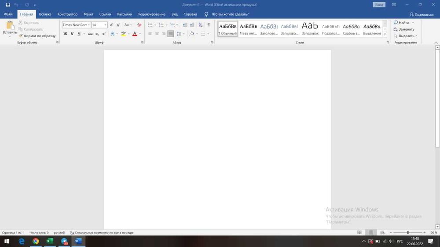Switch to the Ссылки tab

105,14
